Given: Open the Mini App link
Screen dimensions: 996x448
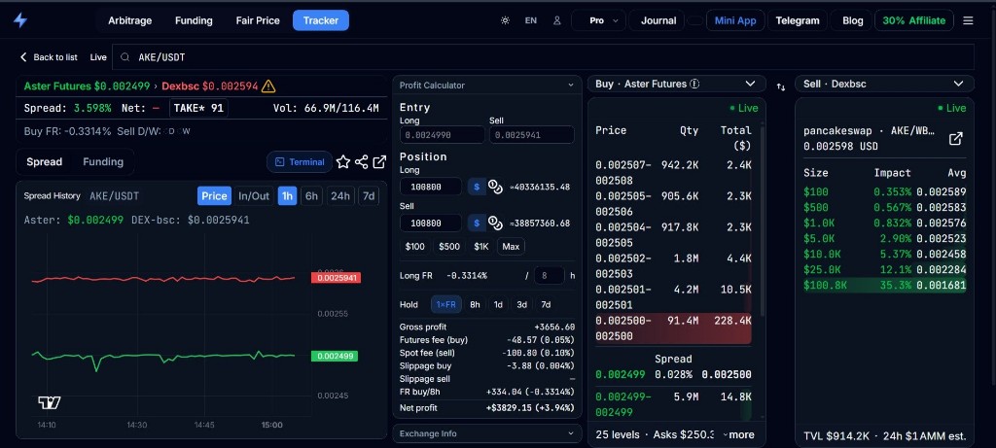Looking at the screenshot, I should tap(735, 20).
